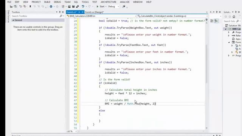Open the TOOLS menu
Screen dimensions: 242x136
tap(85, 2)
